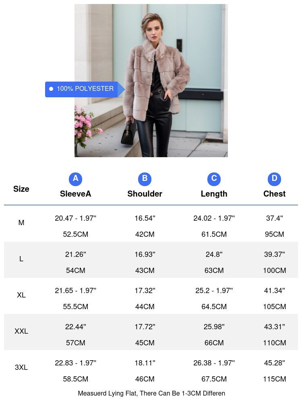The image size is (302, 402).
Task: Click the blue circle A badge
Action: point(75,179)
